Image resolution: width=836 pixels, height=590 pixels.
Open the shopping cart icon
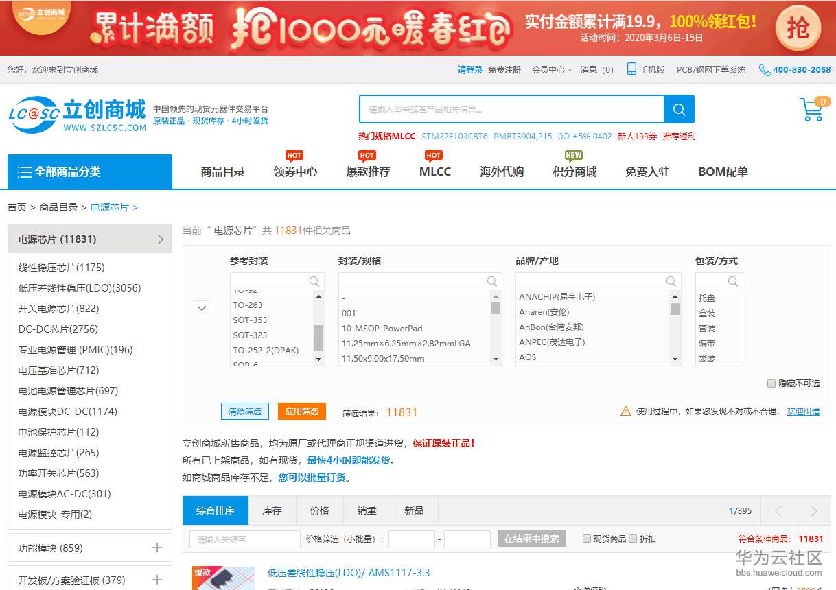click(812, 110)
